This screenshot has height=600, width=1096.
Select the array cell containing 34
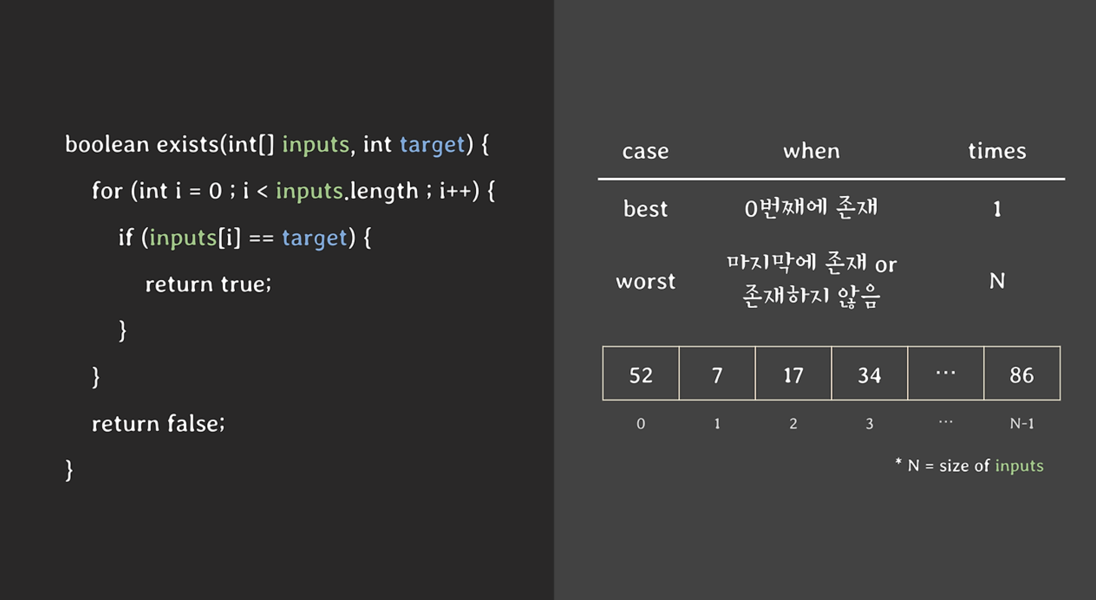point(869,374)
